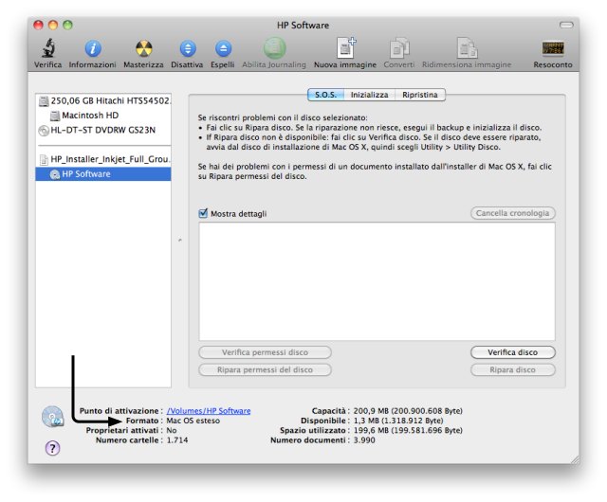Eject the disk with the Espelli icon

click(223, 48)
